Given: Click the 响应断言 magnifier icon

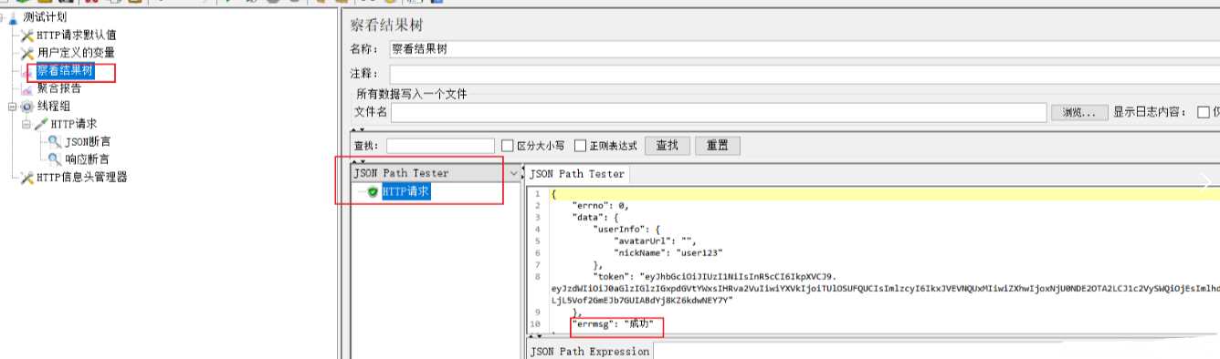Looking at the screenshot, I should coord(55,159).
